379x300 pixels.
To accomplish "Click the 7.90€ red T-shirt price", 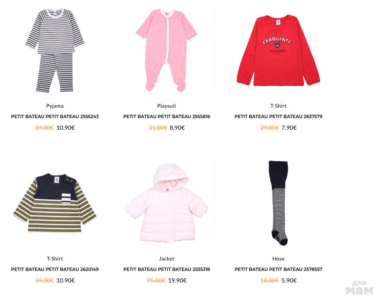I will coord(289,127).
